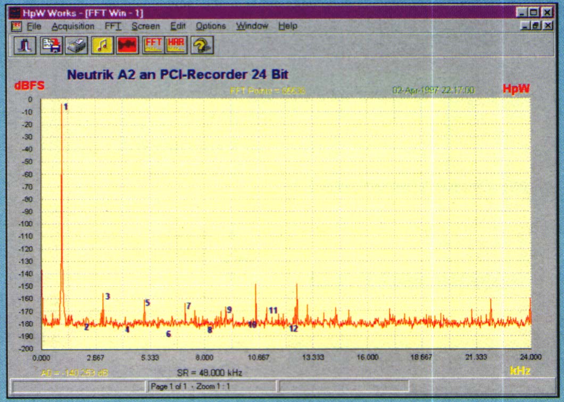Click the signal pulse acquisition toolbar icon

28,46
